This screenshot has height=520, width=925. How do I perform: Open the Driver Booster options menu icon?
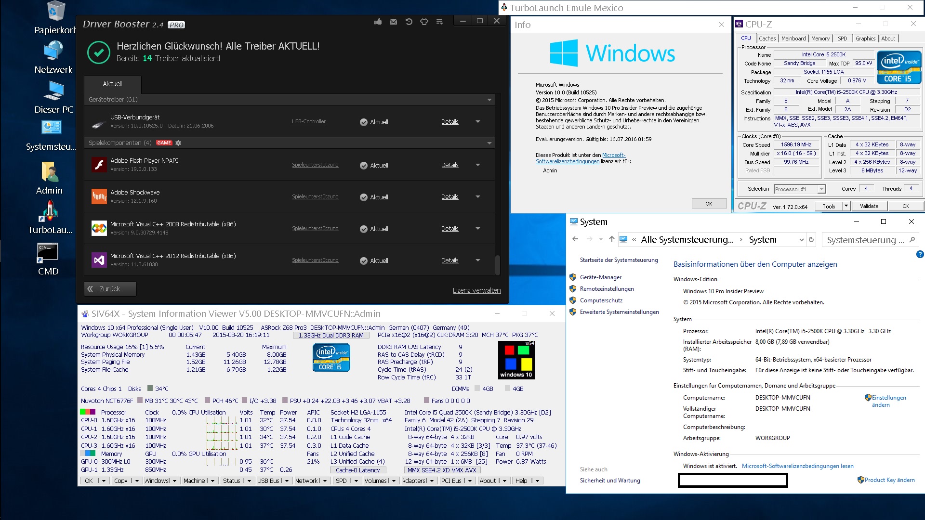[439, 22]
